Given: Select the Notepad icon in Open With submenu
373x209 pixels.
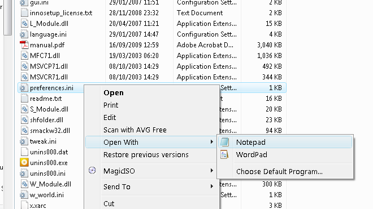Looking at the screenshot, I should pyautogui.click(x=225, y=142).
